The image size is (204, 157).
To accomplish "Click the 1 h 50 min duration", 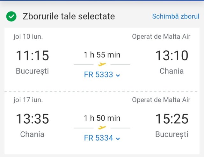I will [x=102, y=118].
